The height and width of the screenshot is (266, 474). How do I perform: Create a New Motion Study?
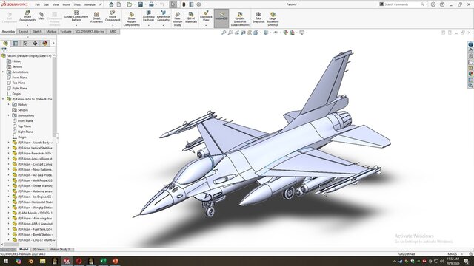(178, 19)
